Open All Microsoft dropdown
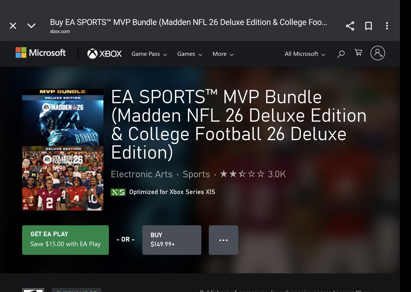 click(x=305, y=54)
